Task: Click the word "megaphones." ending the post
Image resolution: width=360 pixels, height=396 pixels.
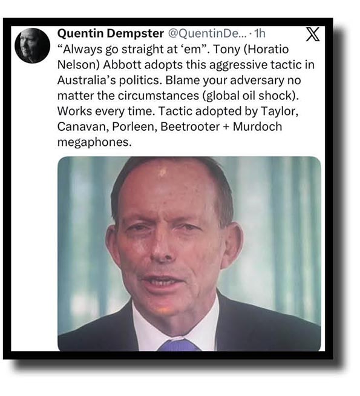Action: pyautogui.click(x=94, y=142)
